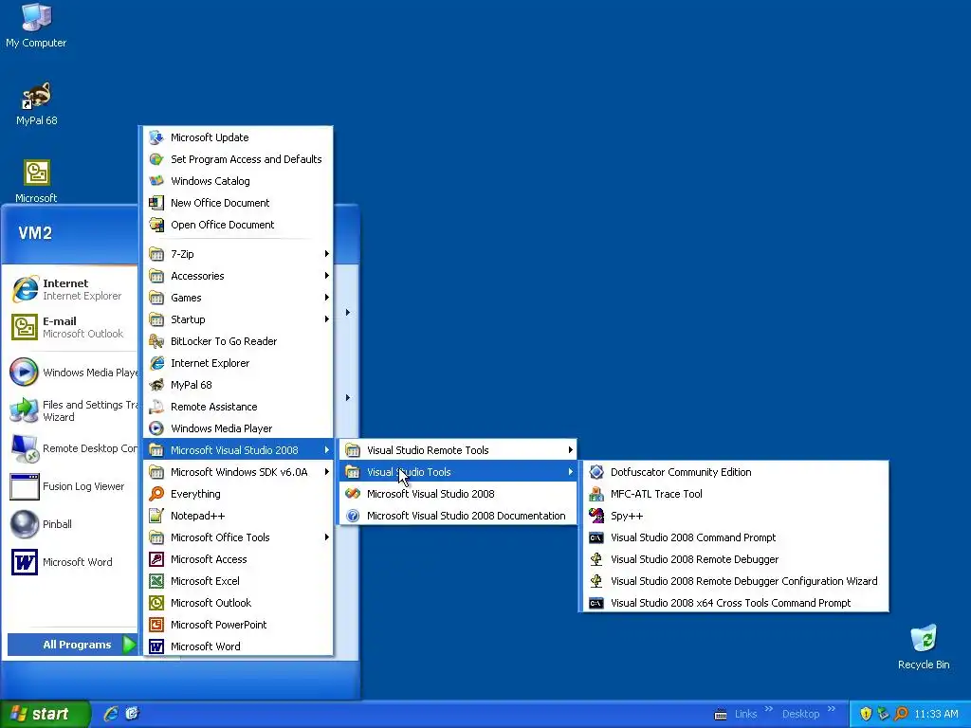Choose Open Office Document
The width and height of the screenshot is (971, 728).
pos(238,225)
